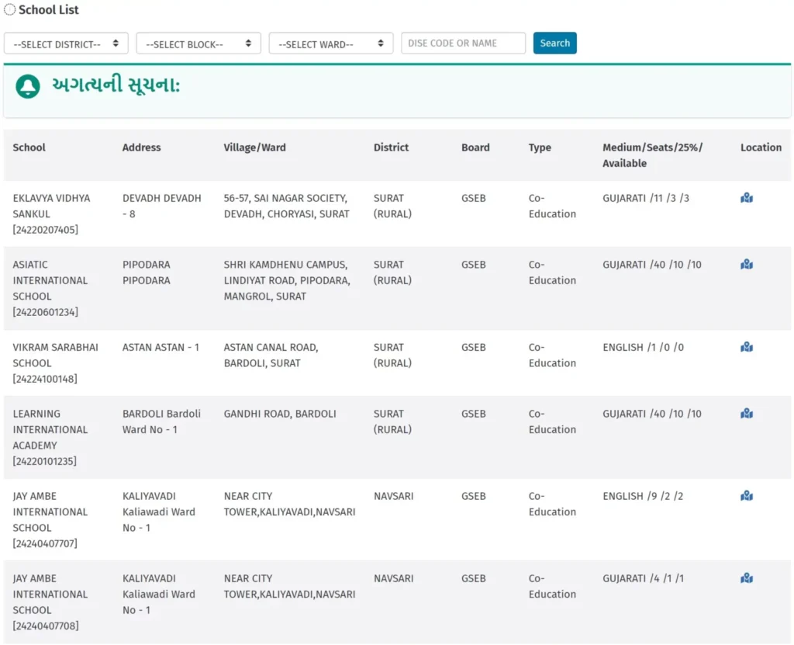Image resolution: width=794 pixels, height=645 pixels.
Task: Open map location for Eklavya Vidhya Sankul
Action: click(x=747, y=198)
